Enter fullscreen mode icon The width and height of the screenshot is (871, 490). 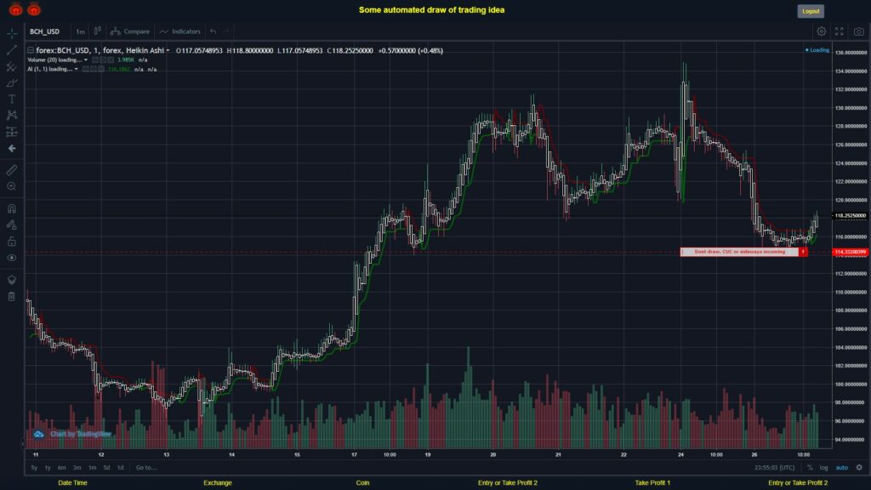point(840,31)
